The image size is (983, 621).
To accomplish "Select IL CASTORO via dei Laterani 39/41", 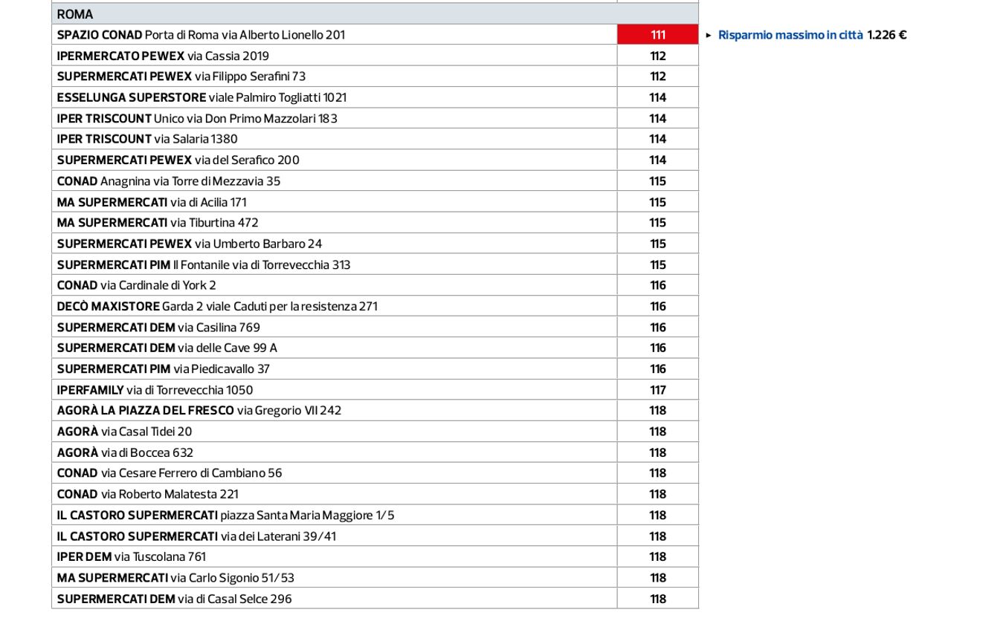I will click(375, 536).
